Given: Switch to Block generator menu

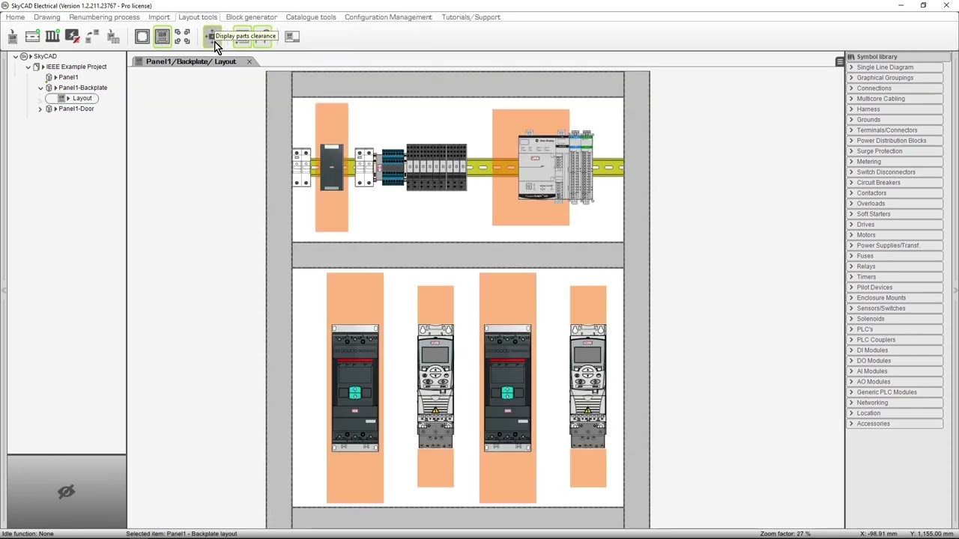Looking at the screenshot, I should pos(251,16).
